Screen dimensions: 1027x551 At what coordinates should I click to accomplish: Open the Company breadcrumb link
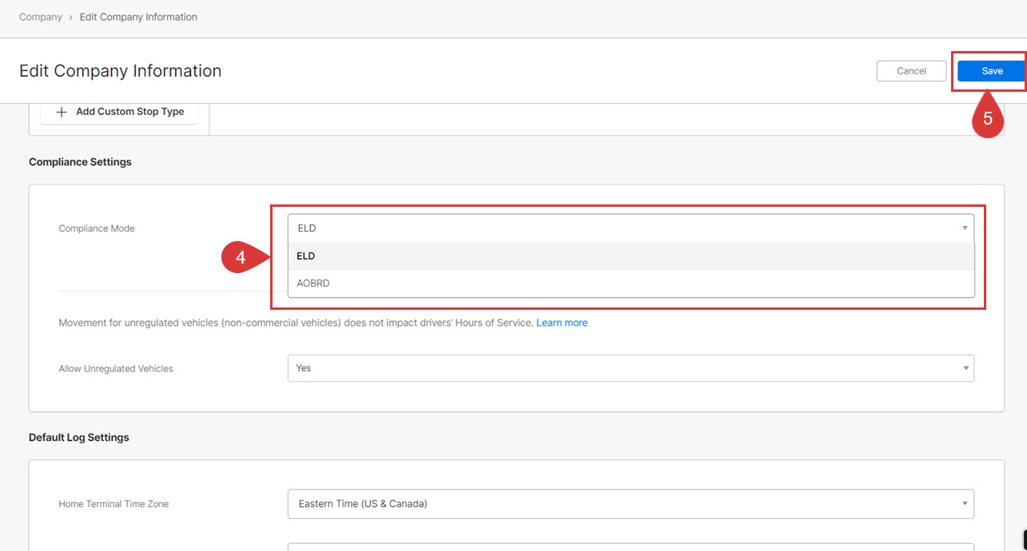tap(41, 17)
